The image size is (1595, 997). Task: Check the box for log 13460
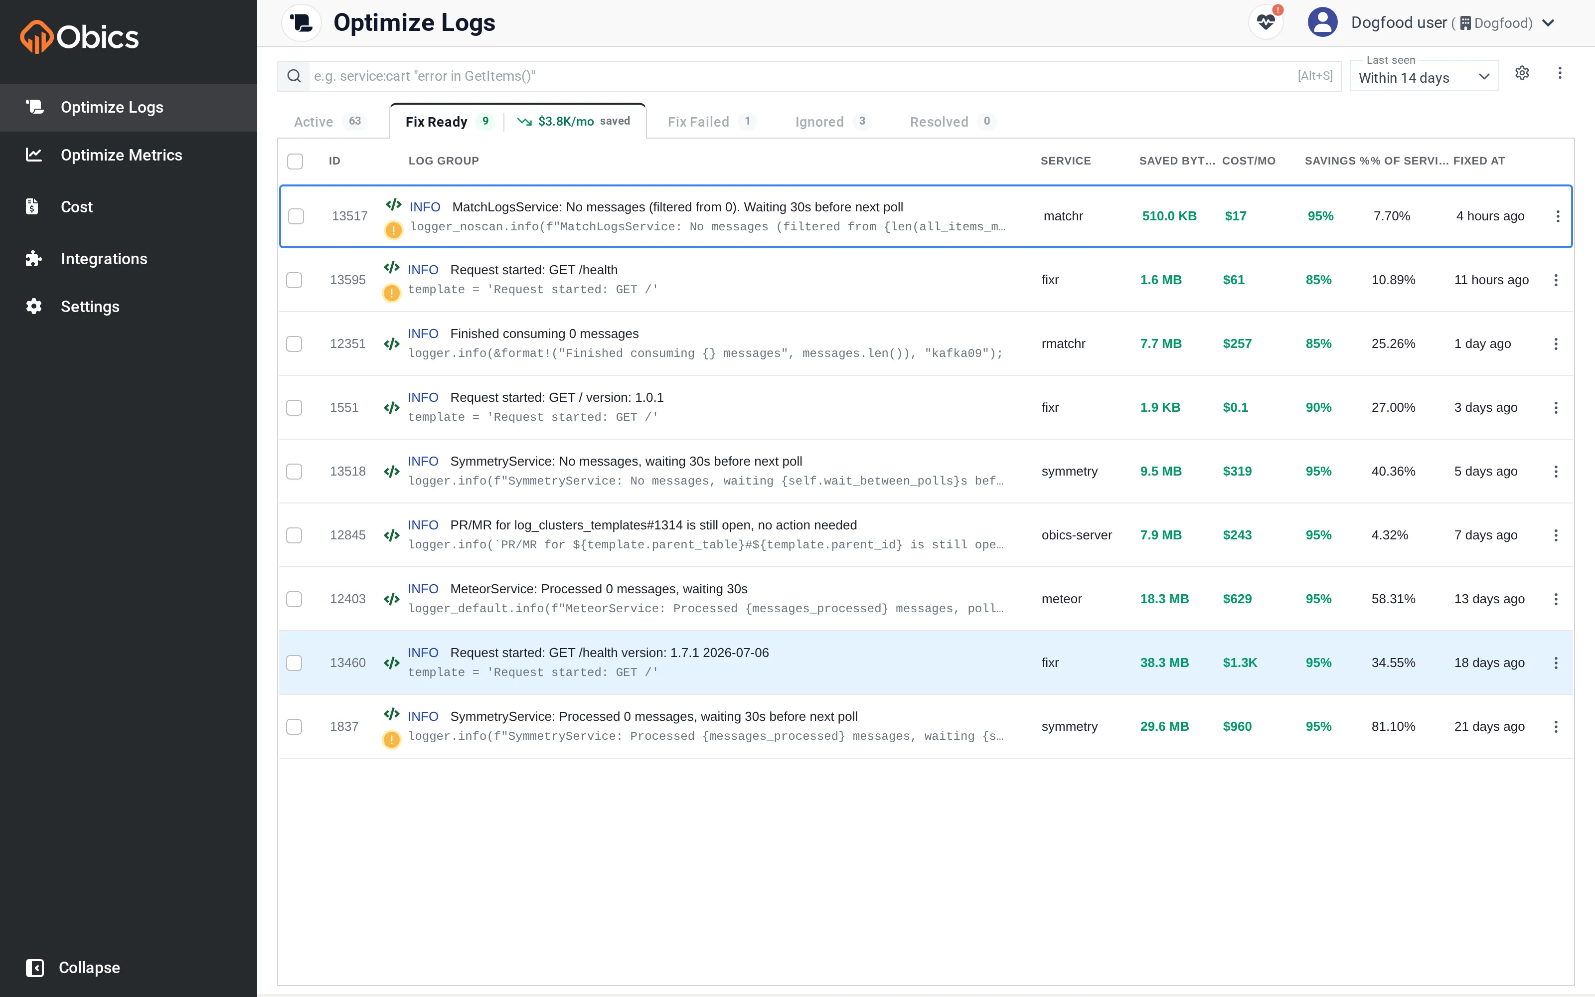[x=294, y=663]
